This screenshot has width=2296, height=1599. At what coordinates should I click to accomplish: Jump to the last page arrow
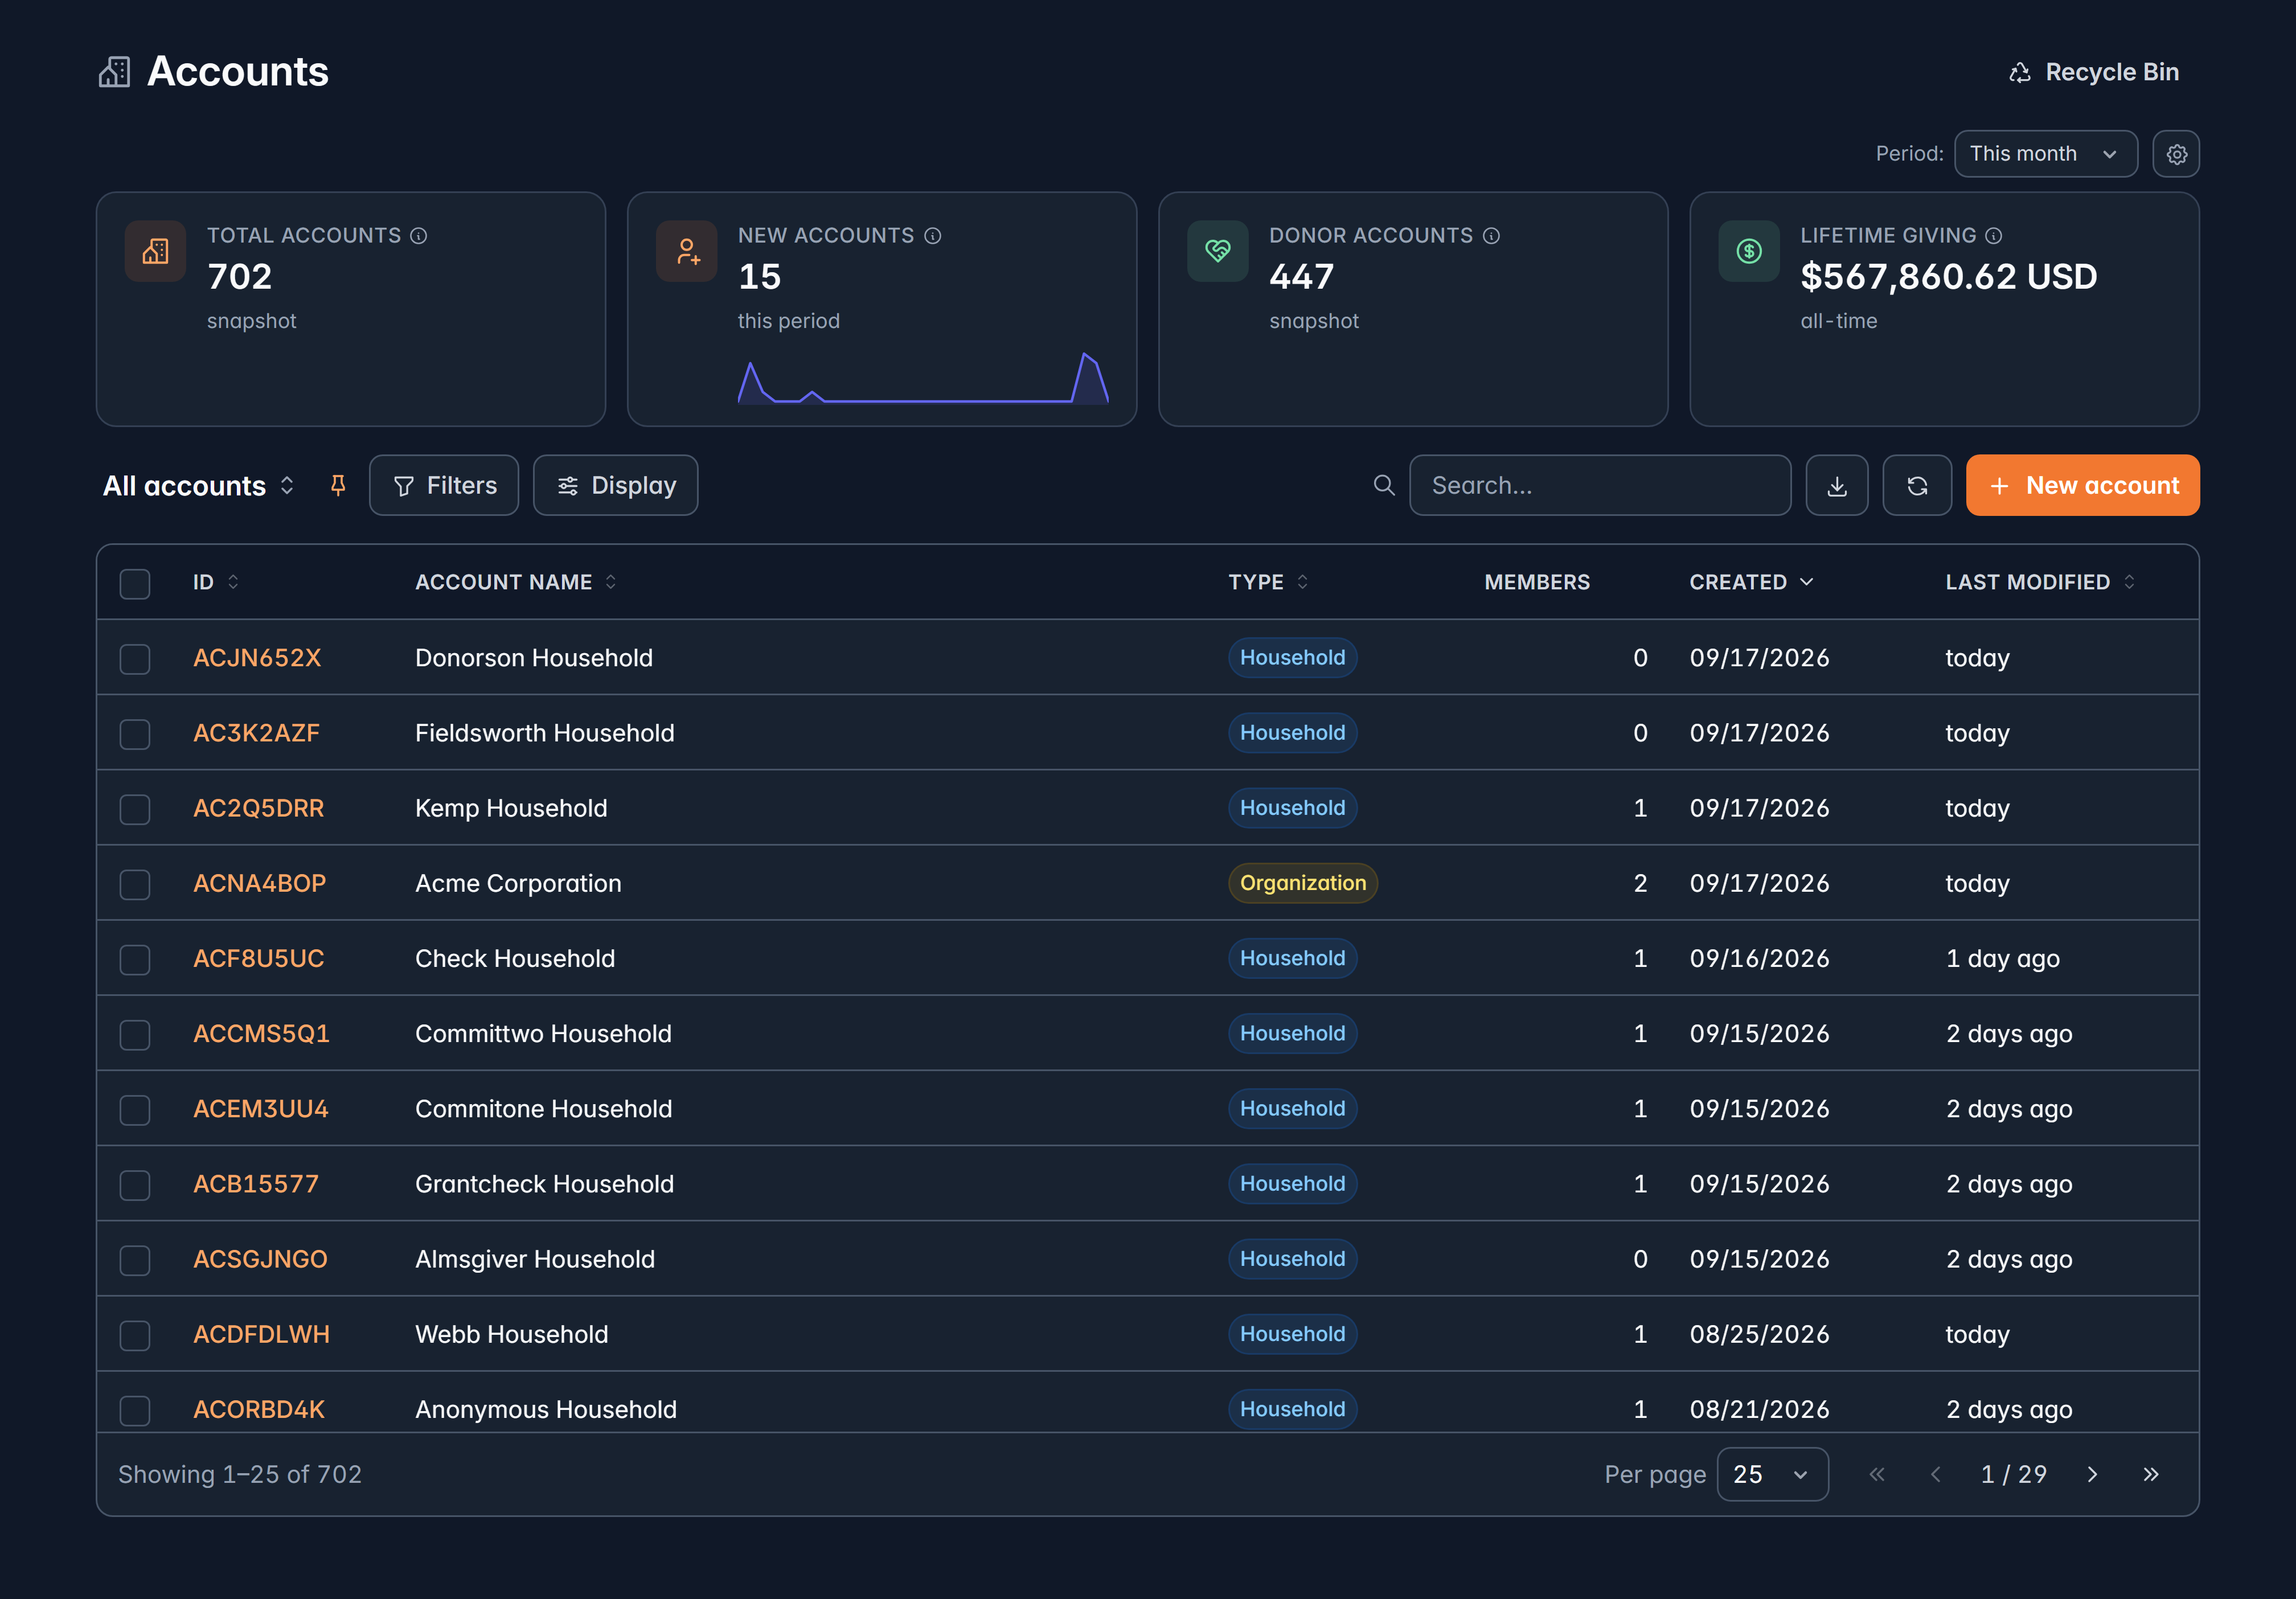(x=2151, y=1474)
